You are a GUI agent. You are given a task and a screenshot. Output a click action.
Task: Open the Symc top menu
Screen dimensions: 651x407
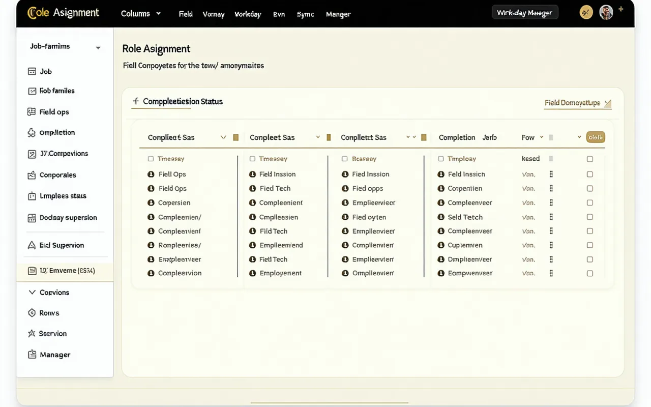pos(305,14)
